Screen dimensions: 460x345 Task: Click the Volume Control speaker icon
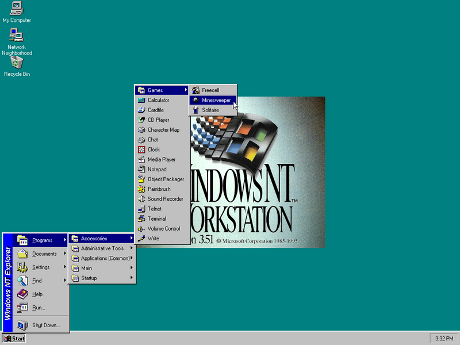pos(141,228)
